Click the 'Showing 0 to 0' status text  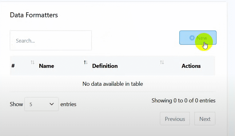(183, 101)
